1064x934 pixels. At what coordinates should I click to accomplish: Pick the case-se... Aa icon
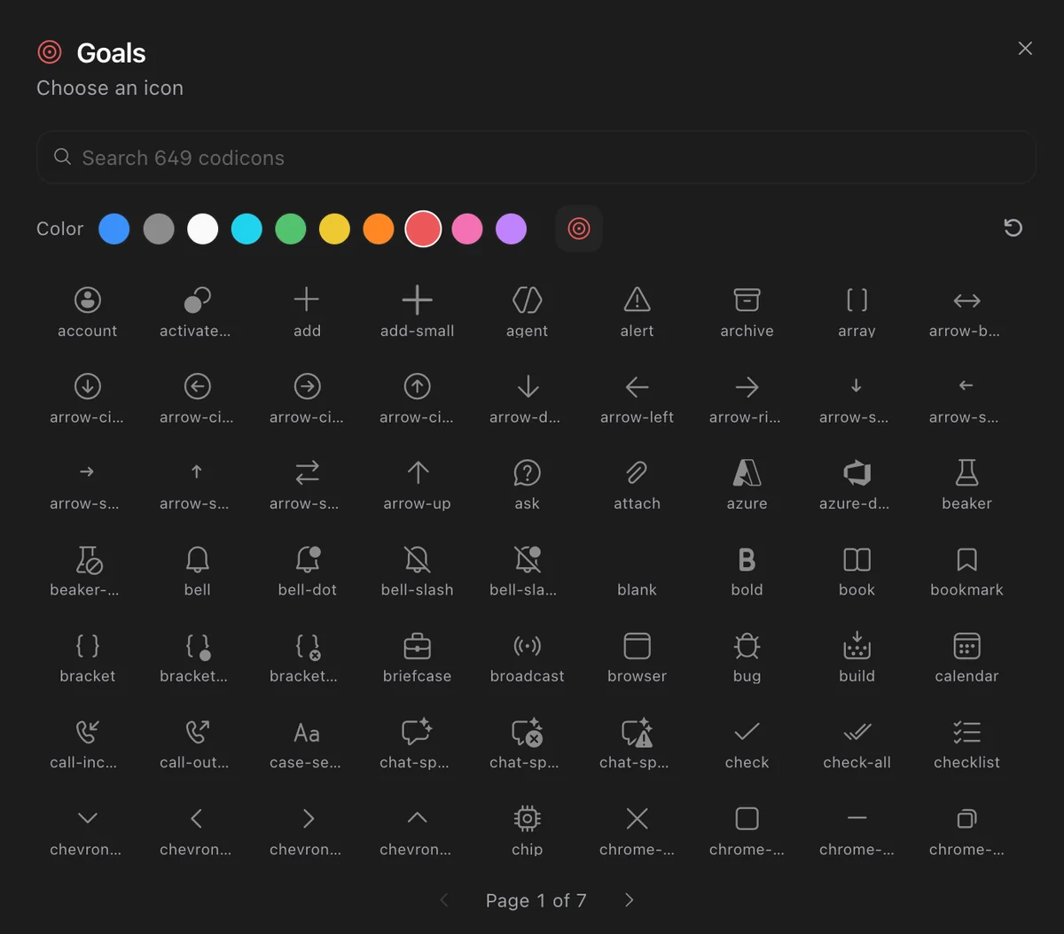(307, 744)
